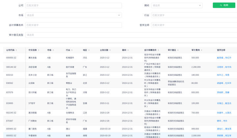Focus the 签字注师 filter keyword input
This screenshot has height=138, width=237.
194,25
